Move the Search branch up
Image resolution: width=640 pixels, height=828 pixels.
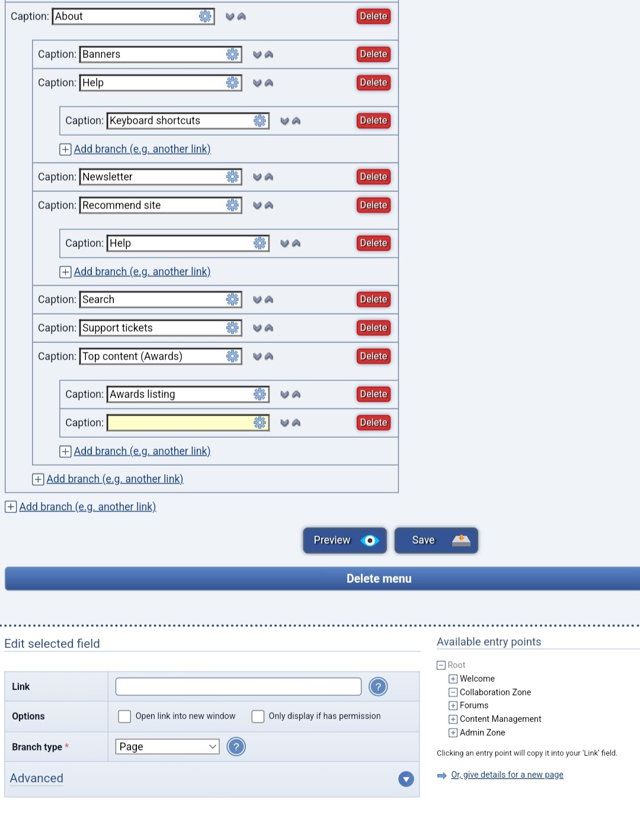click(269, 300)
